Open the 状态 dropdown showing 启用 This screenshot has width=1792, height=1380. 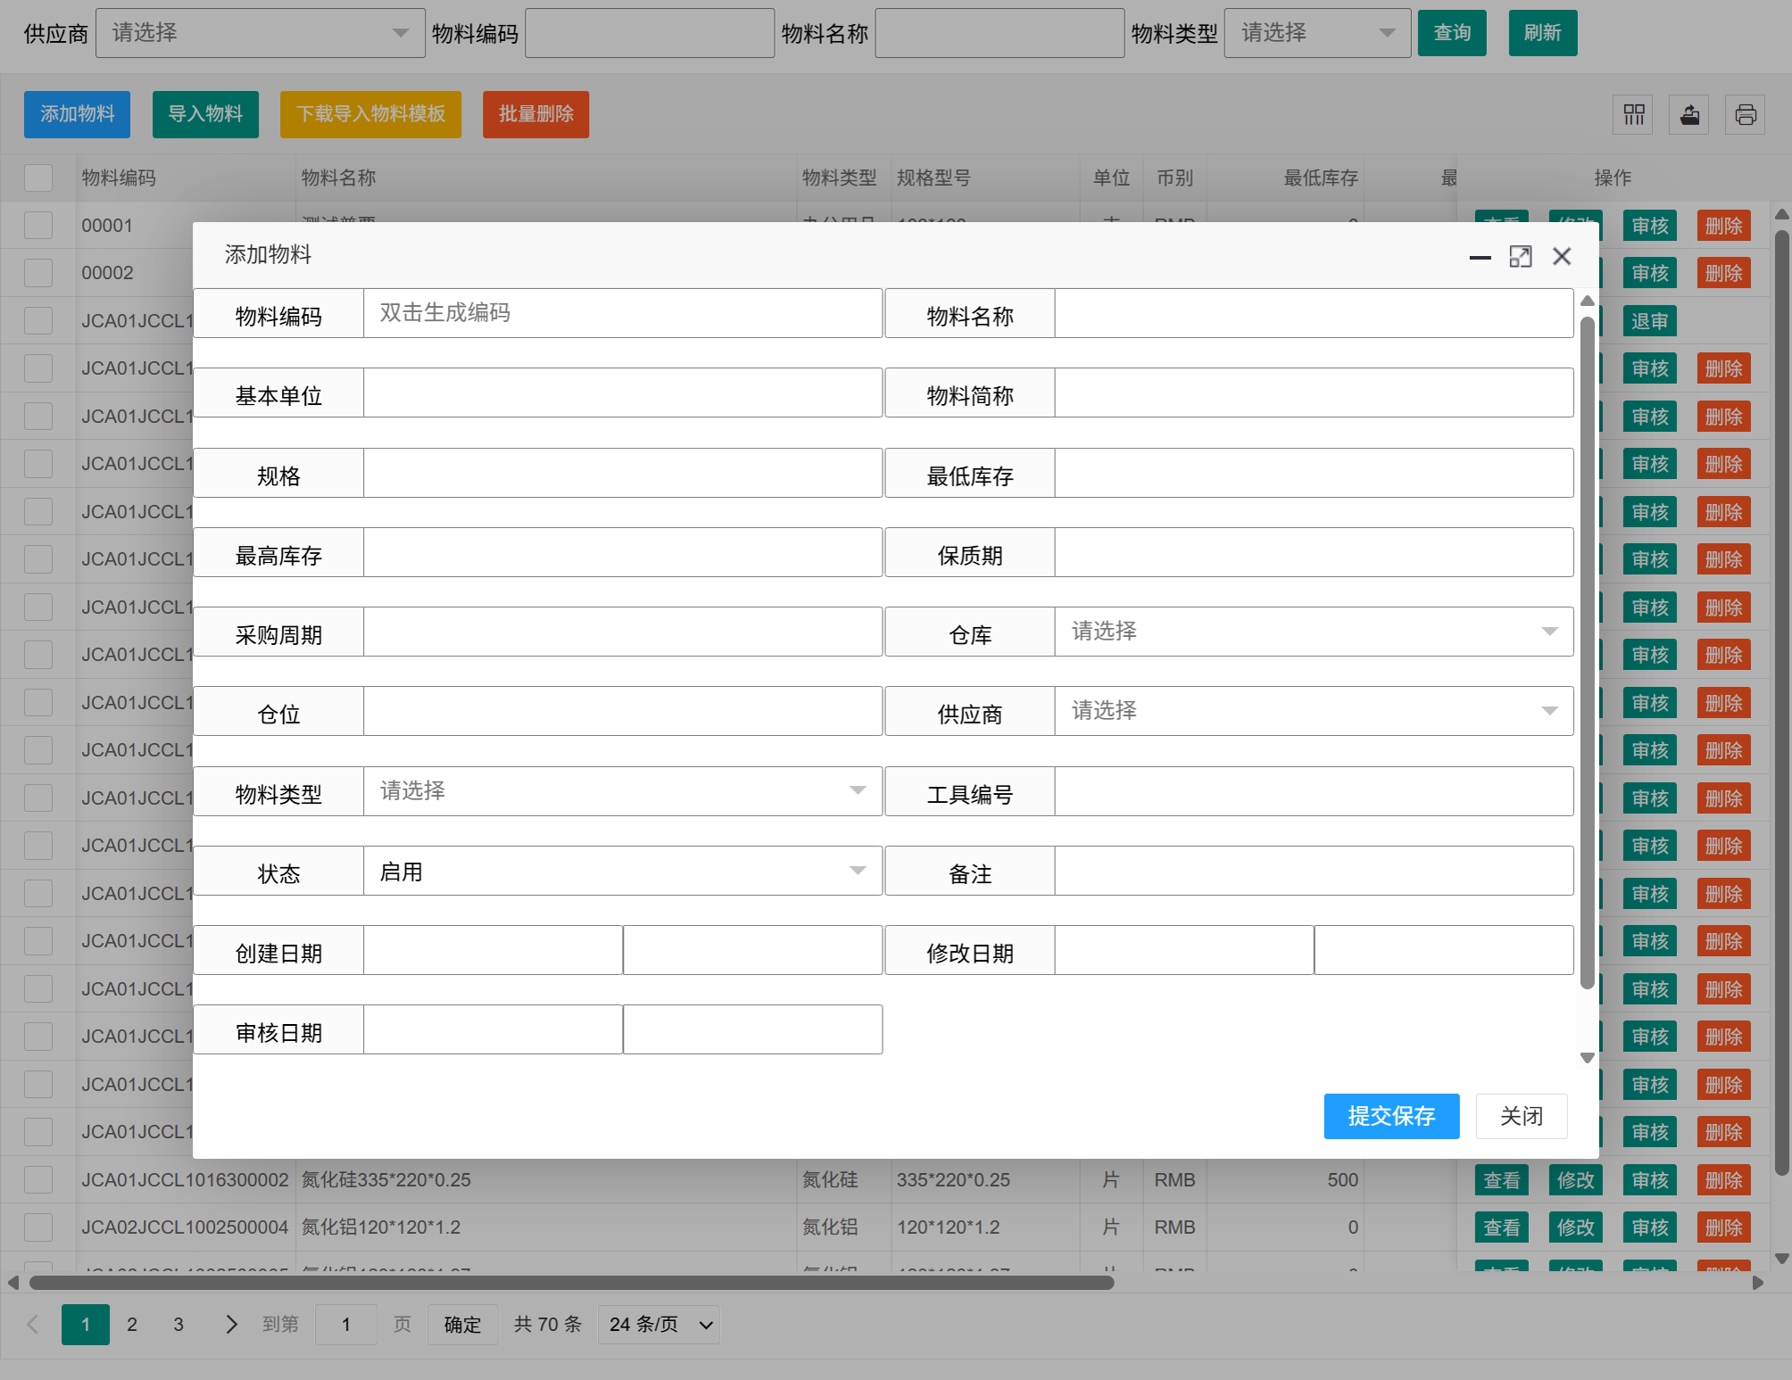coord(623,871)
